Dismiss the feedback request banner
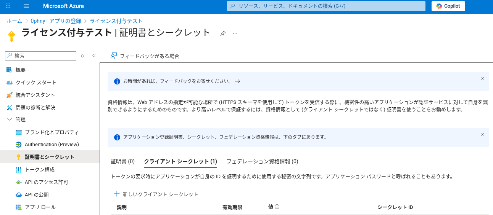This screenshot has height=215, width=493. (x=483, y=78)
